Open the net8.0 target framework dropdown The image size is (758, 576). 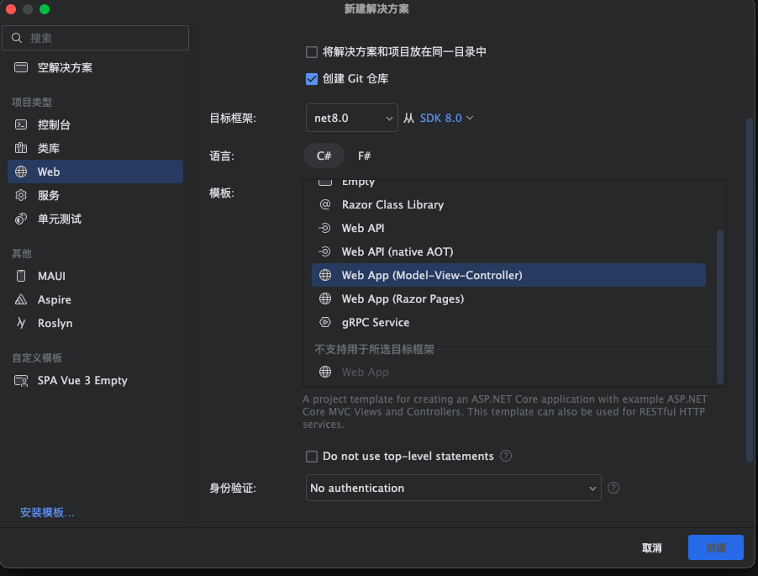pyautogui.click(x=352, y=118)
